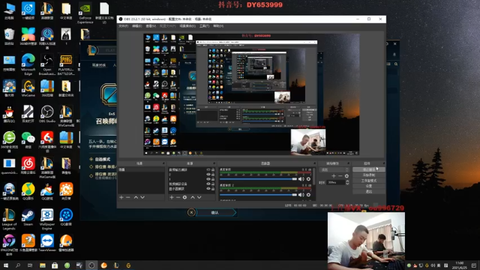Click the 确认 button in League client
The height and width of the screenshot is (270, 480).
pos(215,212)
